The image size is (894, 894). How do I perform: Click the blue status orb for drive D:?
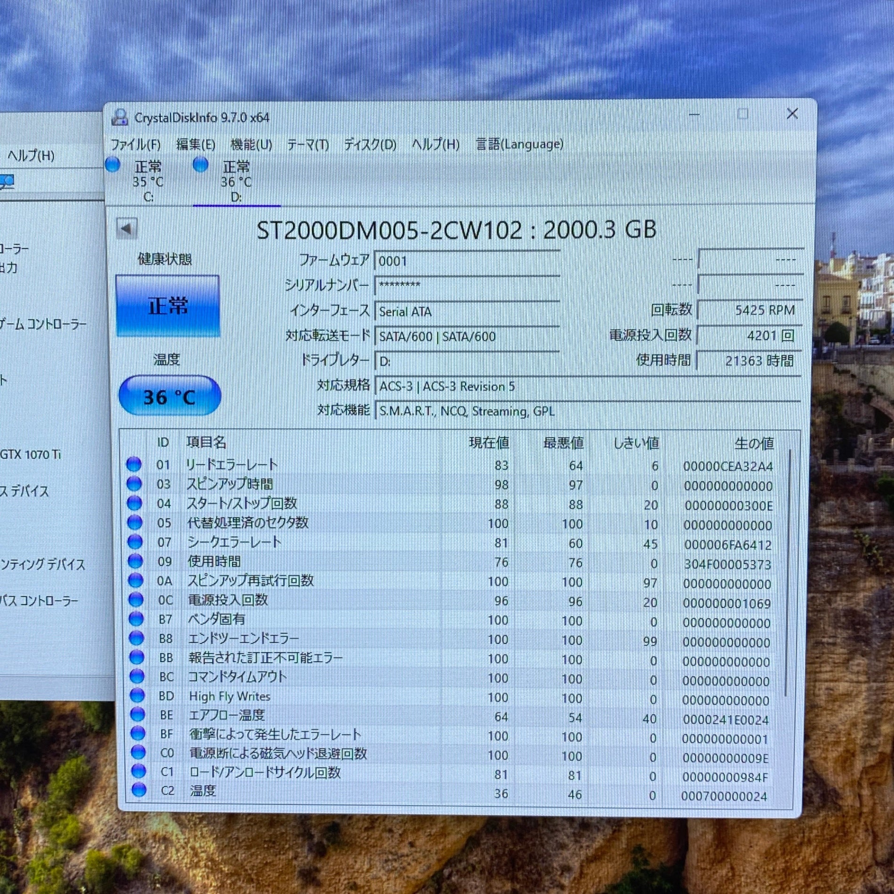(x=201, y=165)
